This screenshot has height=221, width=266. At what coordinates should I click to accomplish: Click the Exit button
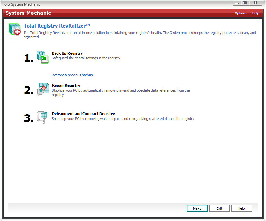219,208
